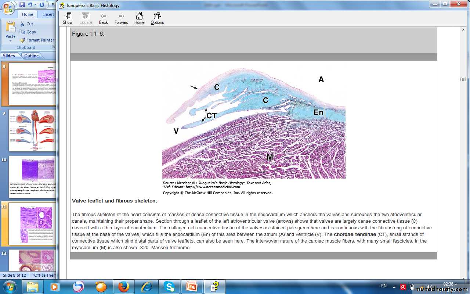Show hidden system tray icons

pos(394,287)
